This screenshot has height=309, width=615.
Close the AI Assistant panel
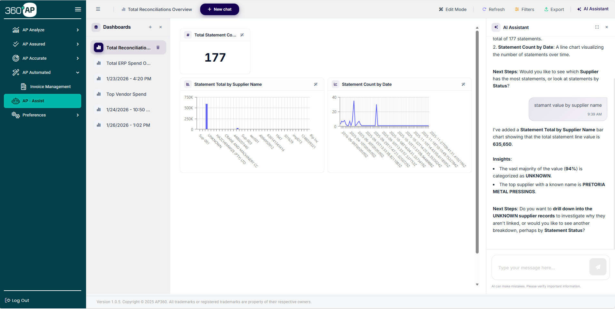tap(607, 27)
